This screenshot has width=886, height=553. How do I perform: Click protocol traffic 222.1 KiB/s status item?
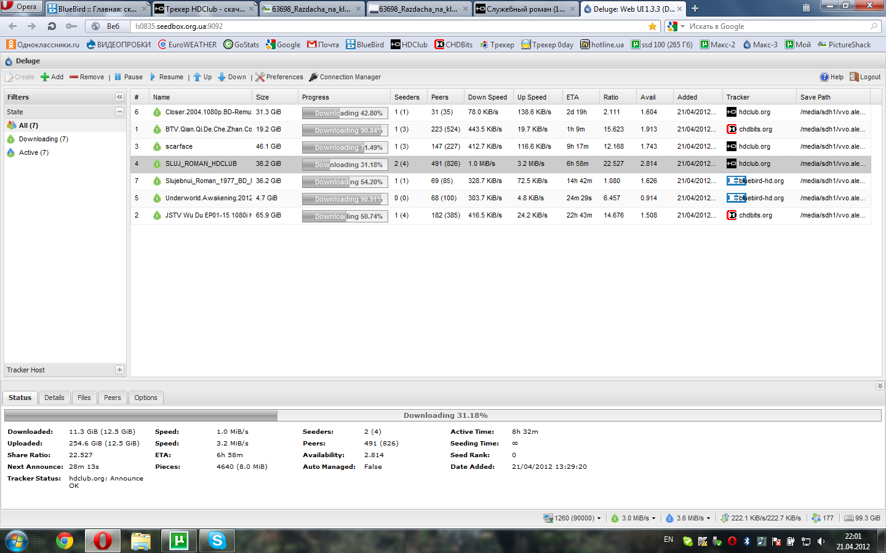click(760, 518)
